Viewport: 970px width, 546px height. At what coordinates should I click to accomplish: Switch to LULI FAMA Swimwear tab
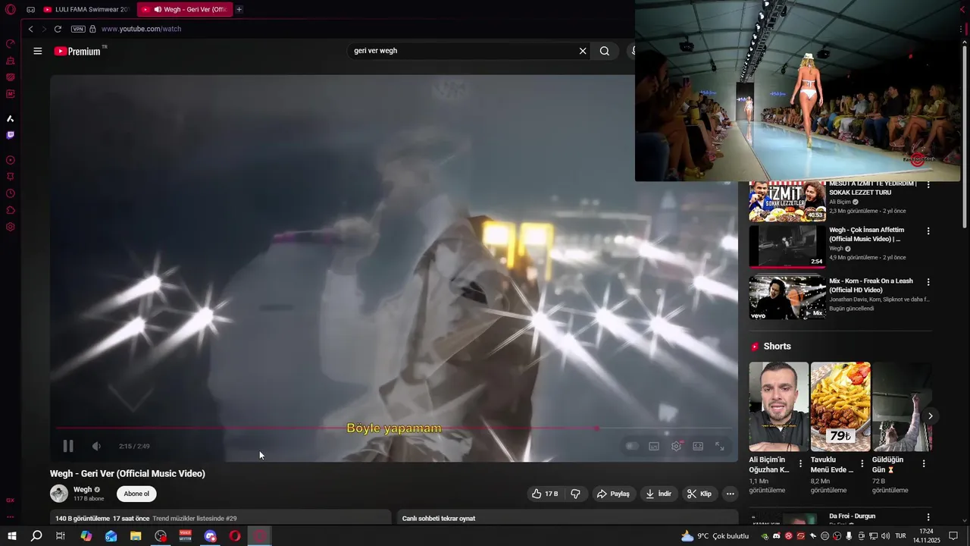click(87, 9)
